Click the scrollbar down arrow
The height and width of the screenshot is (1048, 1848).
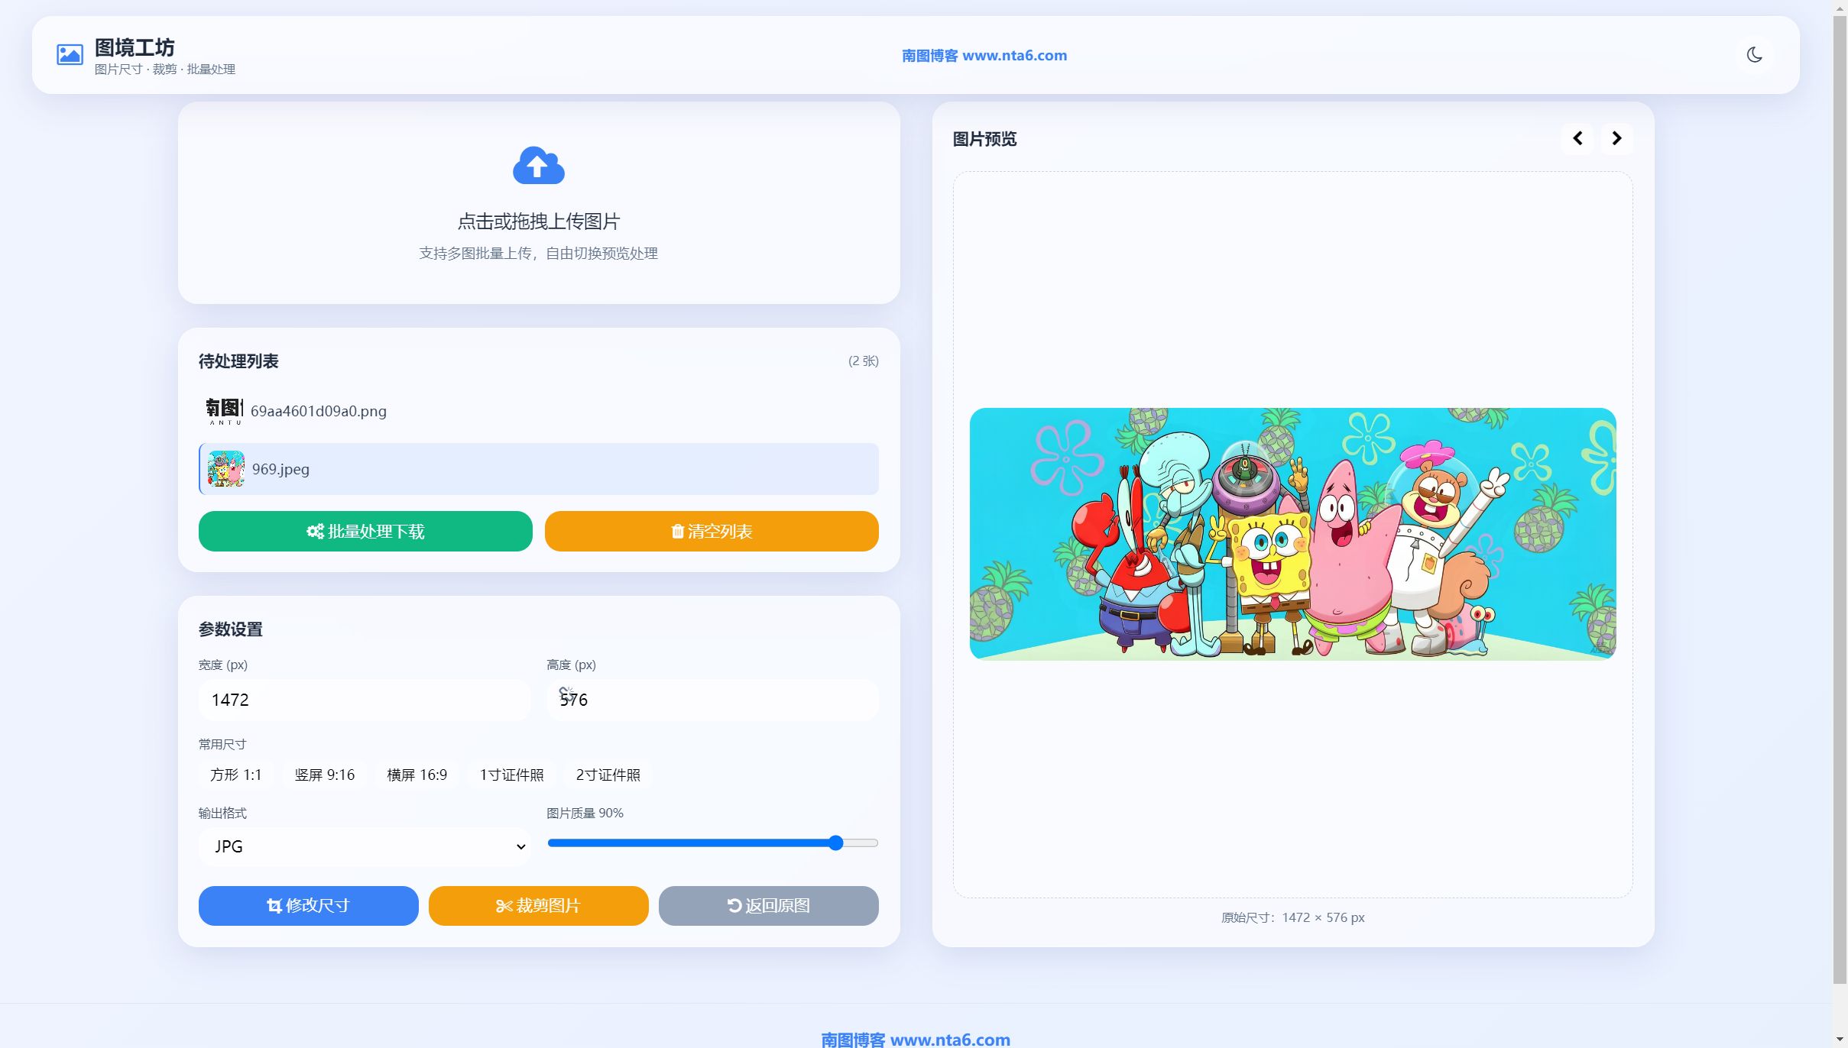pos(1840,1040)
